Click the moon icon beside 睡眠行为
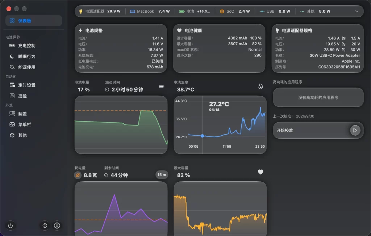This screenshot has height=236, width=371. point(12,56)
